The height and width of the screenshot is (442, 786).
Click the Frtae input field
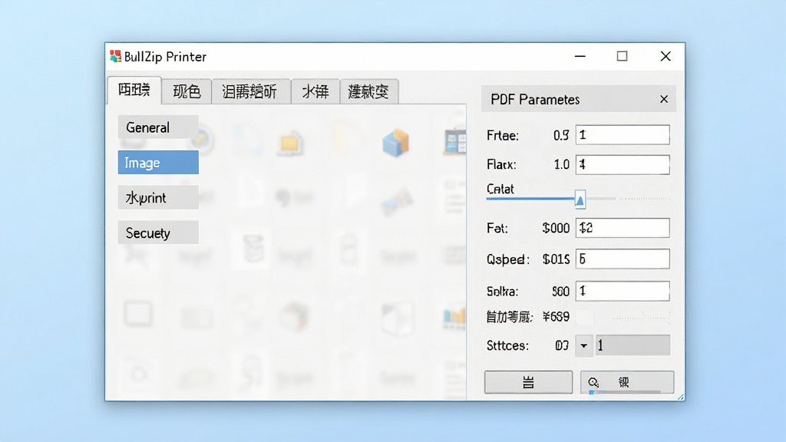click(x=622, y=135)
